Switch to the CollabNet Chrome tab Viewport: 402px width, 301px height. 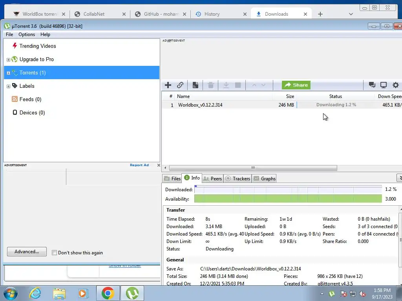[x=100, y=14]
